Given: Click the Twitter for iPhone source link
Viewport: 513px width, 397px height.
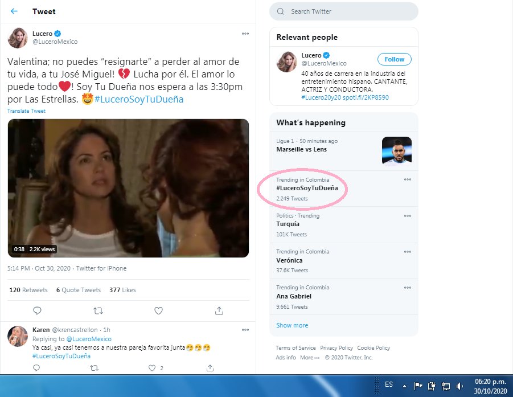Looking at the screenshot, I should coord(101,268).
